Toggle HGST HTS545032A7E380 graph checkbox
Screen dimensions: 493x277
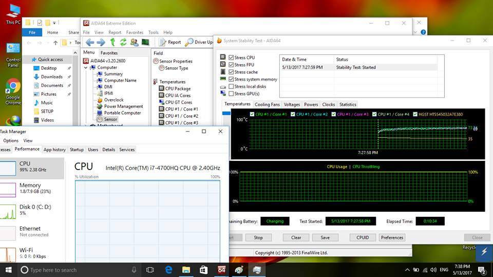tap(415, 114)
